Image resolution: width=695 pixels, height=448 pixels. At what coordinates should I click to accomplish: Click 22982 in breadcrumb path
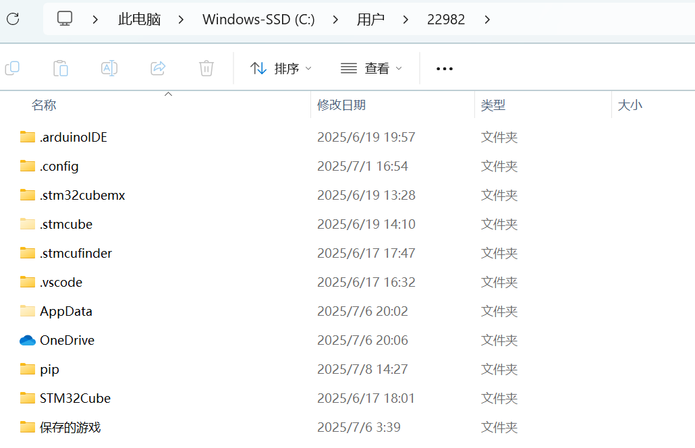(x=446, y=20)
